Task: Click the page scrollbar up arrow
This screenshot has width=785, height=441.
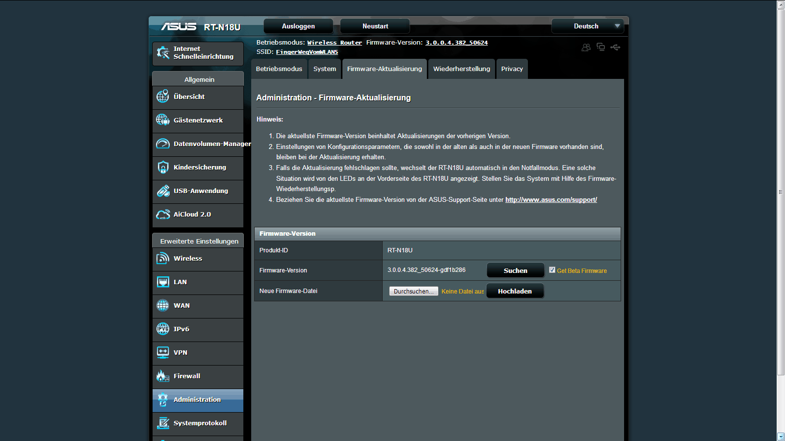Action: coord(781,4)
